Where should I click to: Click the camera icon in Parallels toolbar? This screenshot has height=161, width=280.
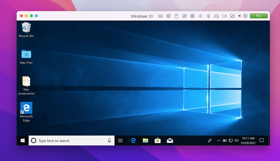(224, 16)
